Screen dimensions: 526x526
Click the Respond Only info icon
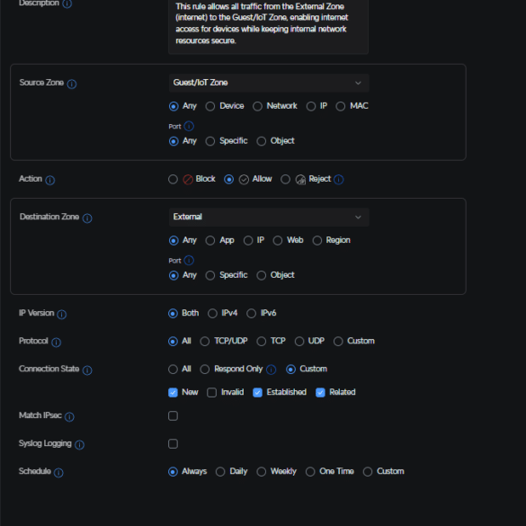tap(271, 370)
